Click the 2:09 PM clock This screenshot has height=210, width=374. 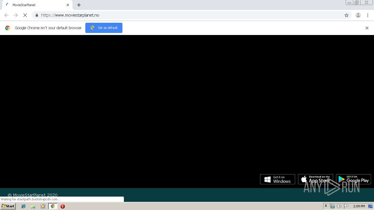pos(359,206)
